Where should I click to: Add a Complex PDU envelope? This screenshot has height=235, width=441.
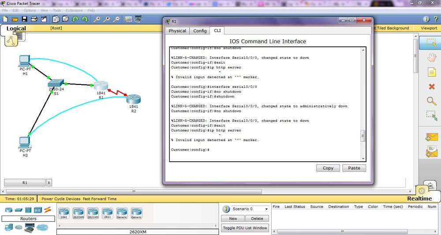click(432, 152)
